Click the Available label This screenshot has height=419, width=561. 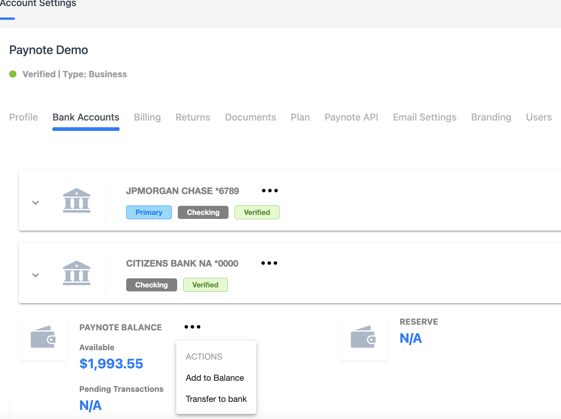coord(97,347)
